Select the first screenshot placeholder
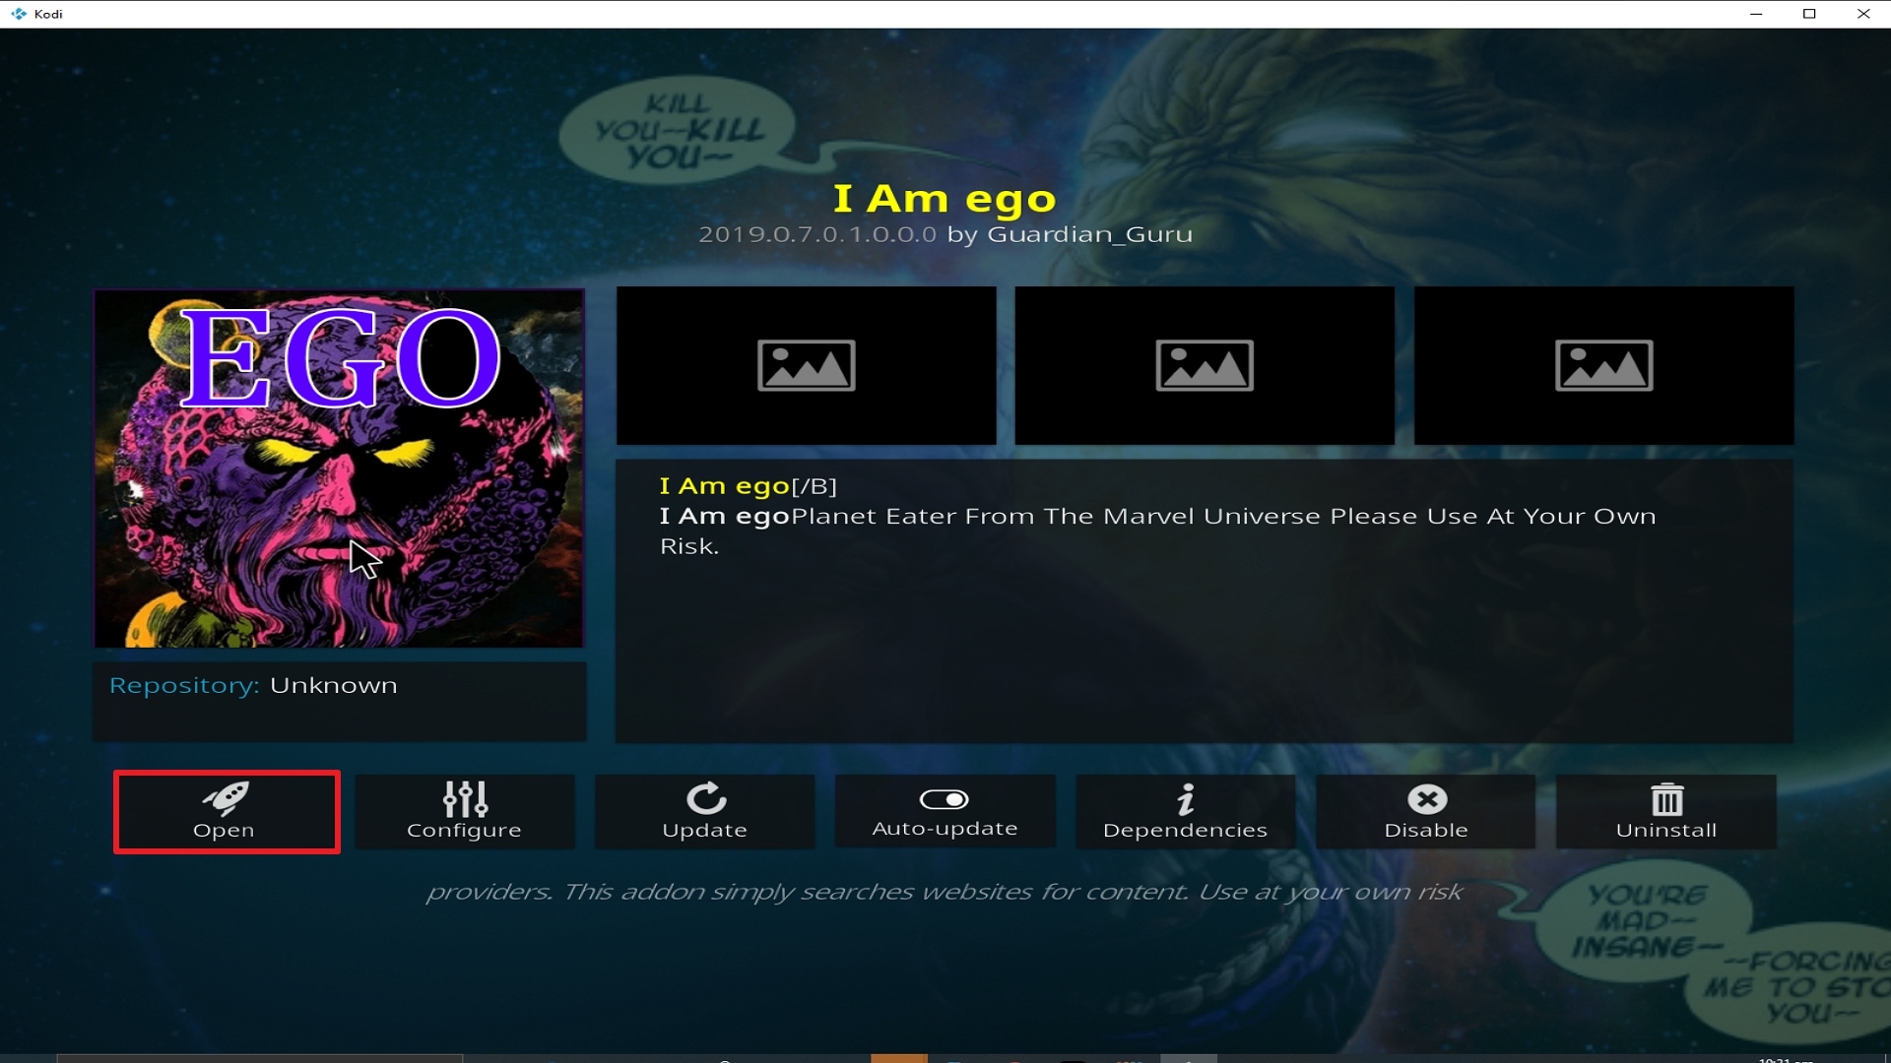This screenshot has width=1891, height=1063. (807, 366)
